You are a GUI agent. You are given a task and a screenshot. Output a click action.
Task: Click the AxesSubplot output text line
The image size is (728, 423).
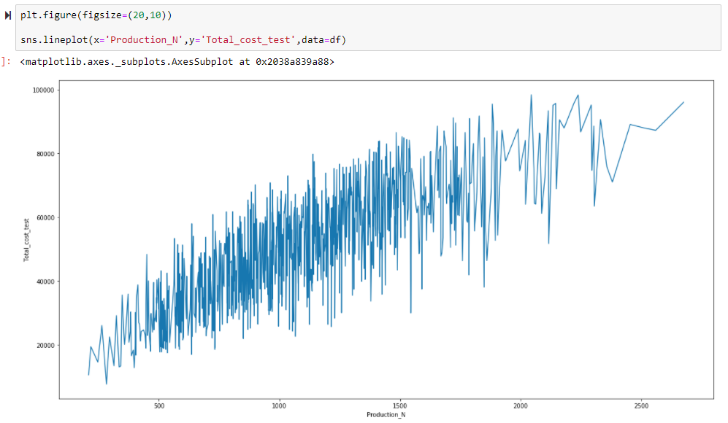[x=177, y=63]
